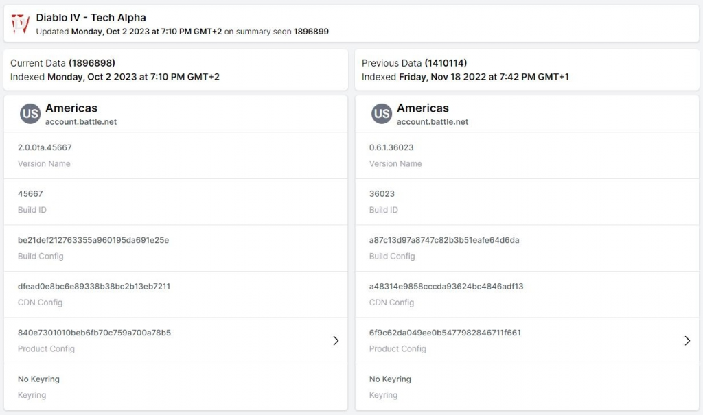Click previous version name 0.6.1.36023
The image size is (703, 415).
pos(391,147)
